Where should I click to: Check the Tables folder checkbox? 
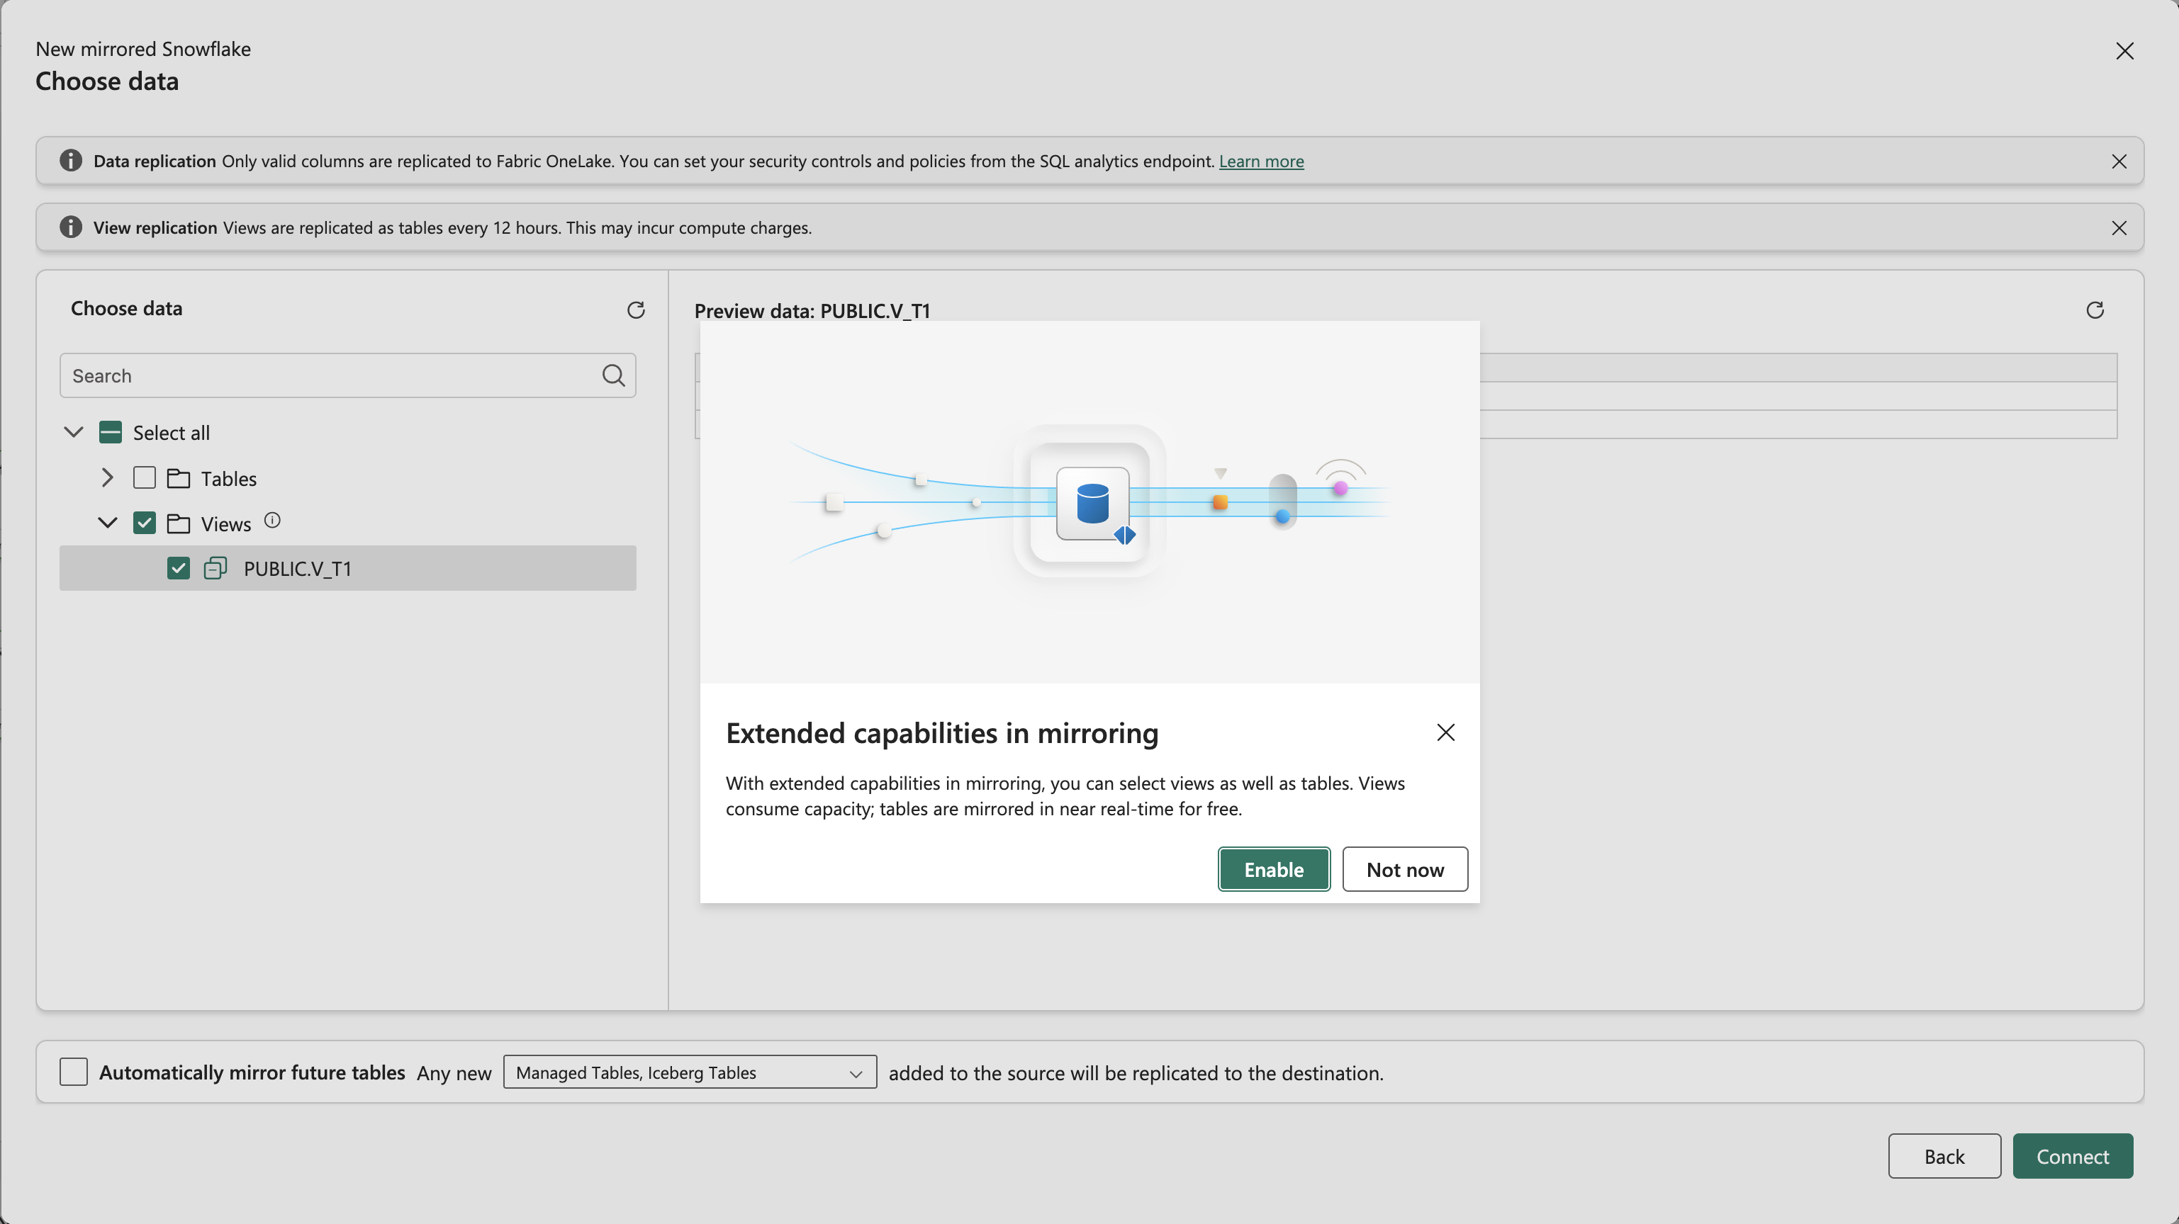tap(145, 478)
